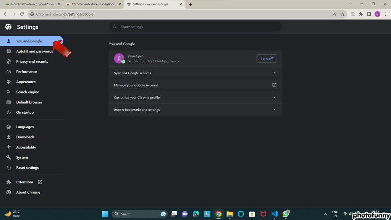Switch to Chrome Web Store Extensions tab
Image resolution: width=391 pixels, height=220 pixels.
coord(93,4)
